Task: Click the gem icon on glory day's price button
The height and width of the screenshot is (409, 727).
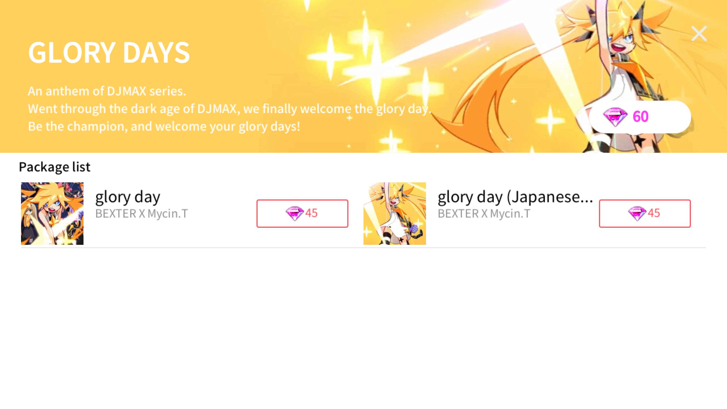Action: (x=294, y=213)
